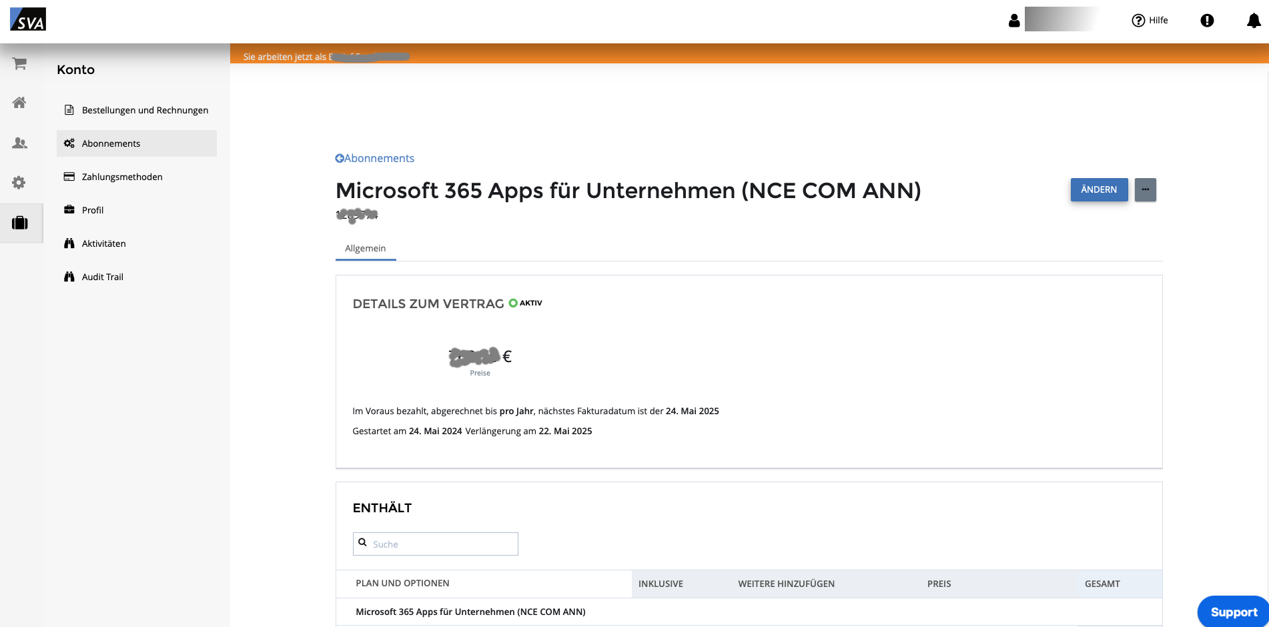Open the settings gear icon in sidebar

(x=19, y=183)
